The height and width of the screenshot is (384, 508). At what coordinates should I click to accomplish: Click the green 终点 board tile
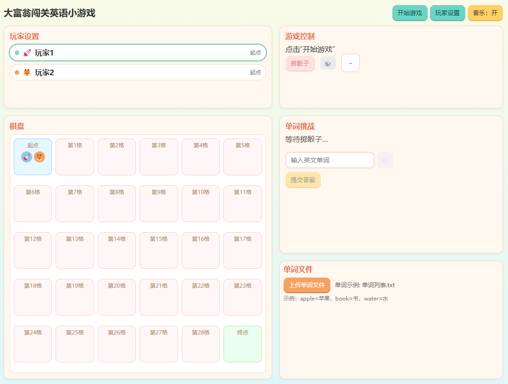[x=242, y=344]
